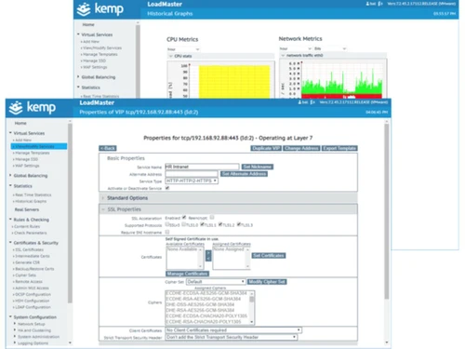Tick the Require SNI hostname checkbox

(167, 232)
